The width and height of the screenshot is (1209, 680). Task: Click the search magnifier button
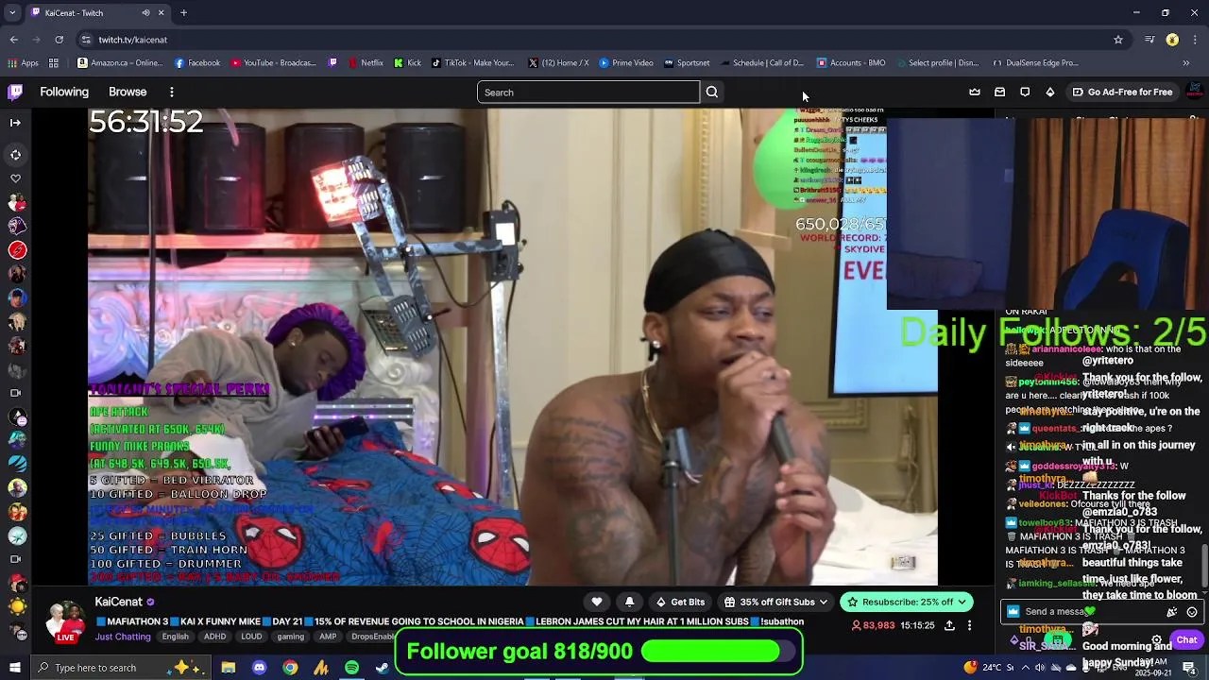coord(712,93)
